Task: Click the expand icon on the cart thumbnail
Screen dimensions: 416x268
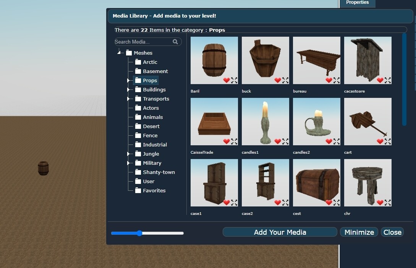Action: tap(388, 141)
